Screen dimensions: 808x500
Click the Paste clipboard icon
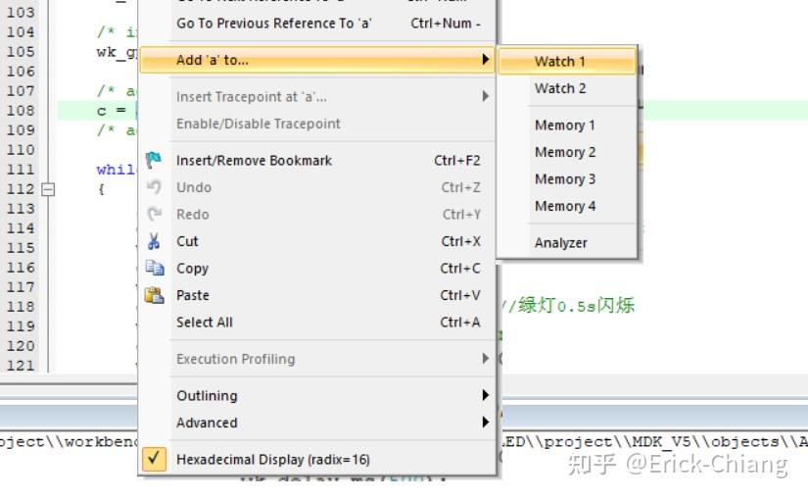pyautogui.click(x=154, y=295)
